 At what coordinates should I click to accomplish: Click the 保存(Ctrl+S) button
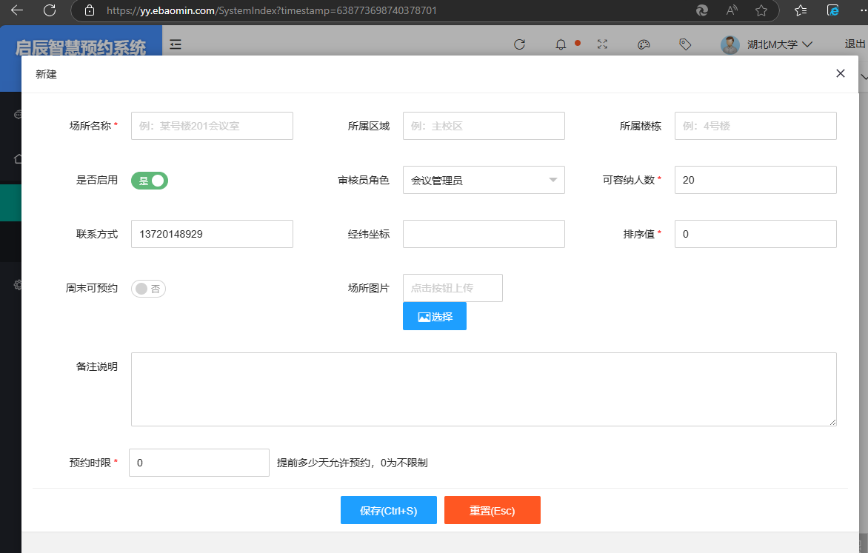pyautogui.click(x=388, y=510)
